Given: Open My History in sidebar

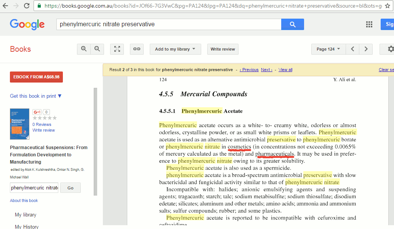Looking at the screenshot, I should (27, 226).
